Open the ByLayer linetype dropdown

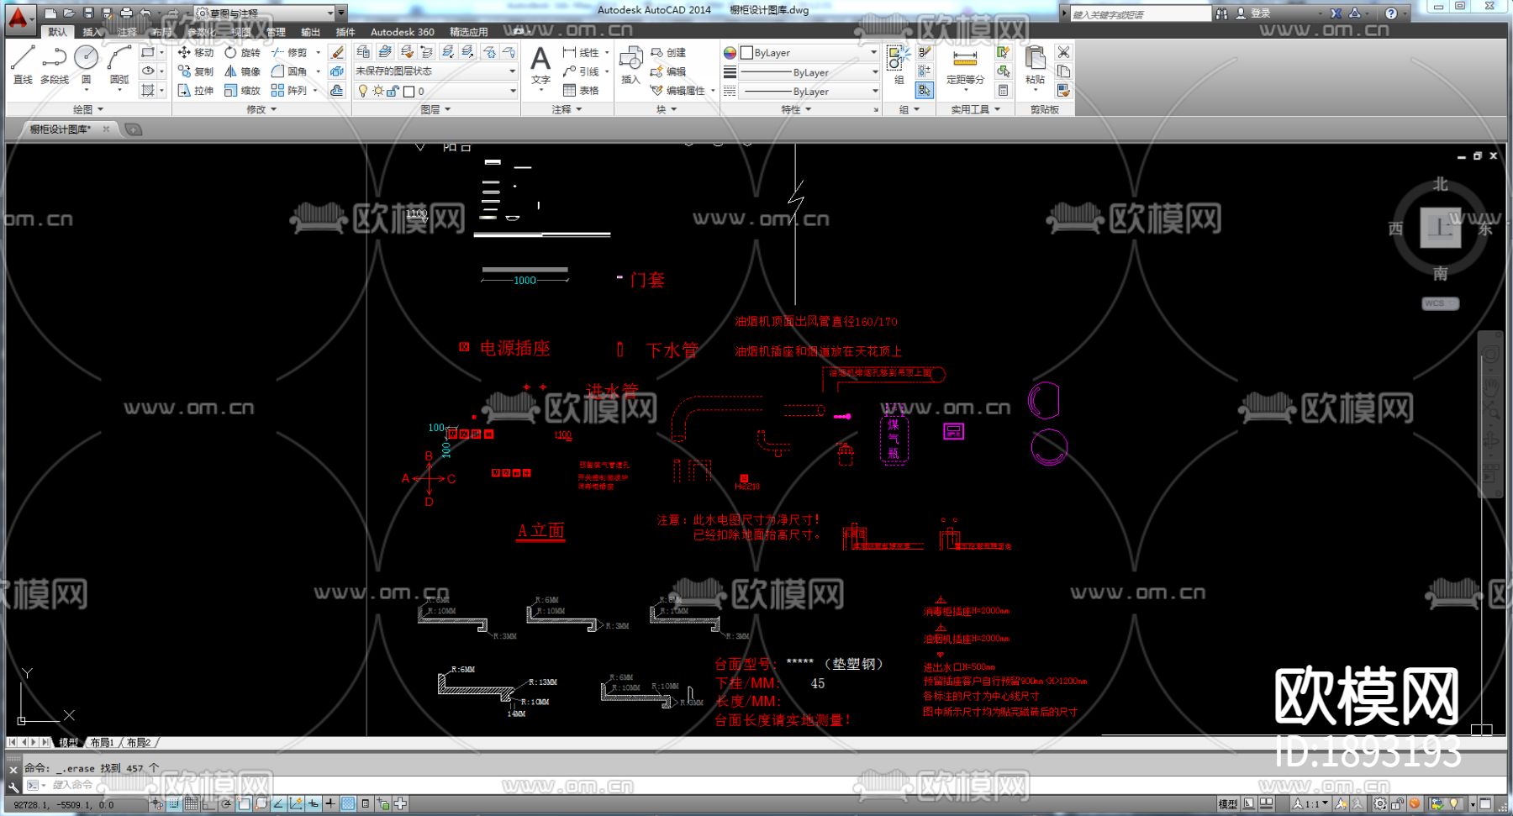(x=809, y=91)
